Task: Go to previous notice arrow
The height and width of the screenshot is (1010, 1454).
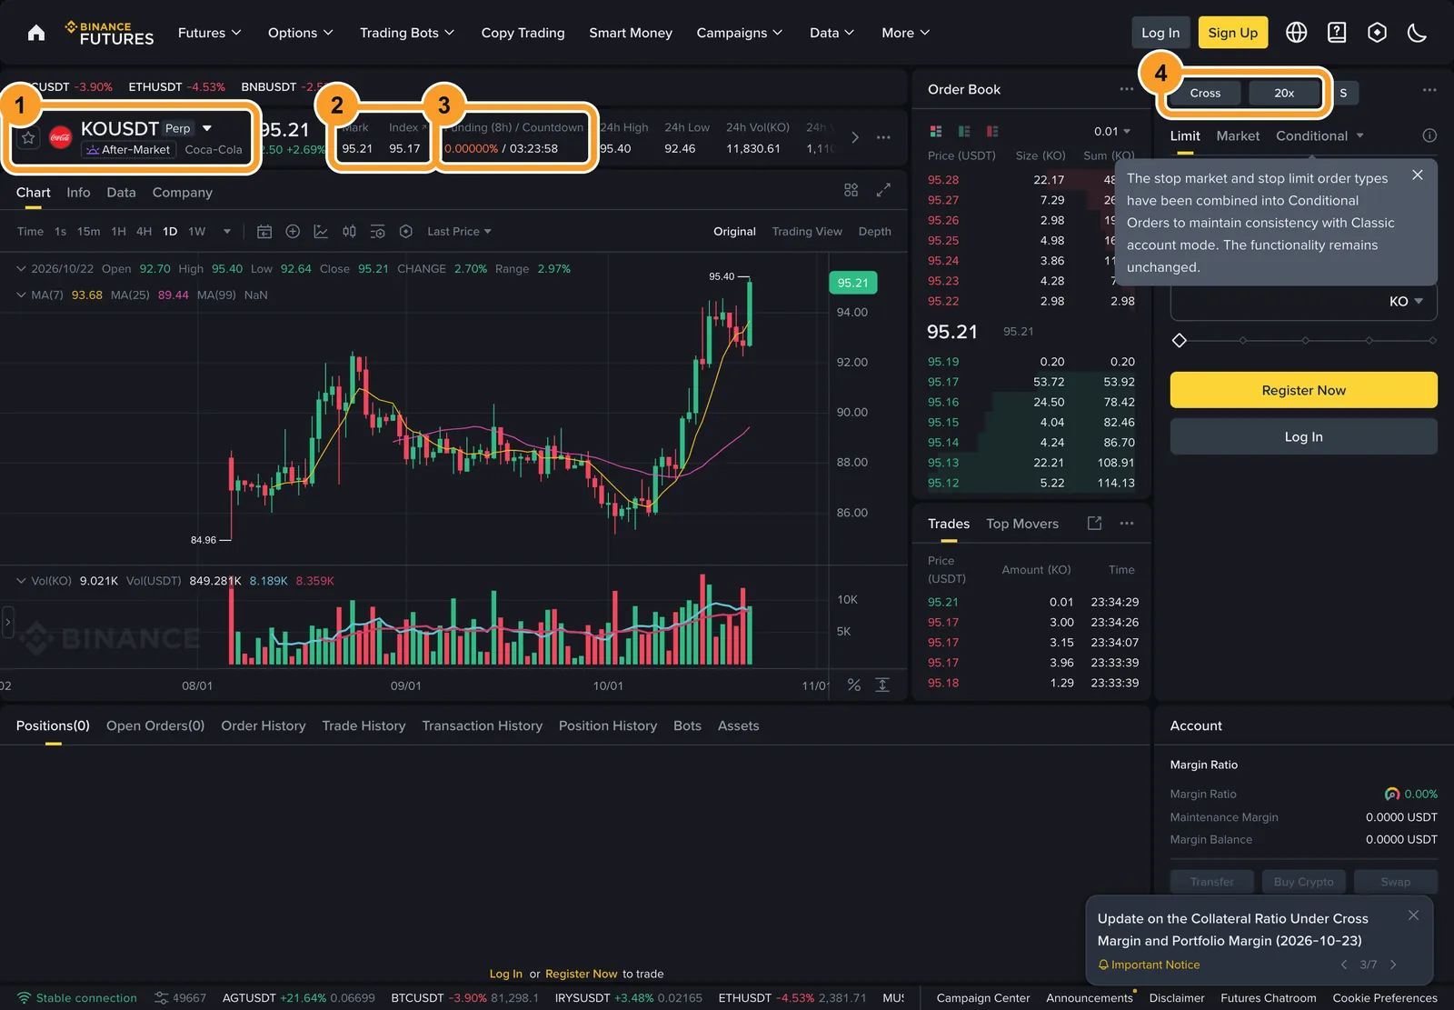Action: (1344, 965)
